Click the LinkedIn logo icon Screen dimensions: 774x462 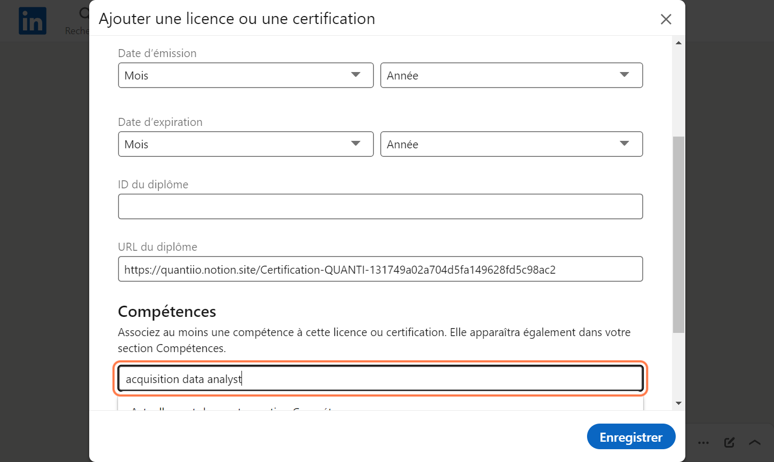[x=33, y=21]
